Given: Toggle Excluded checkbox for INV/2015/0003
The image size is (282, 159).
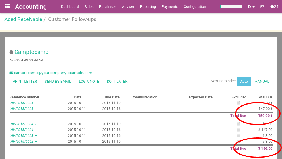Looking at the screenshot, I should coord(238,135).
